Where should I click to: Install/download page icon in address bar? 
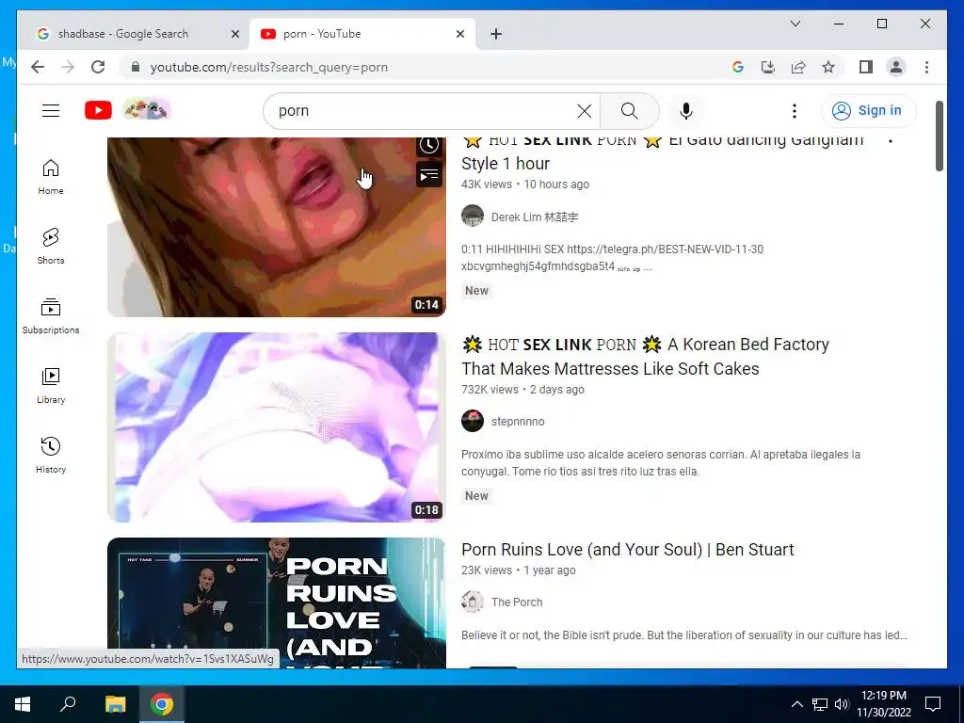click(x=768, y=67)
